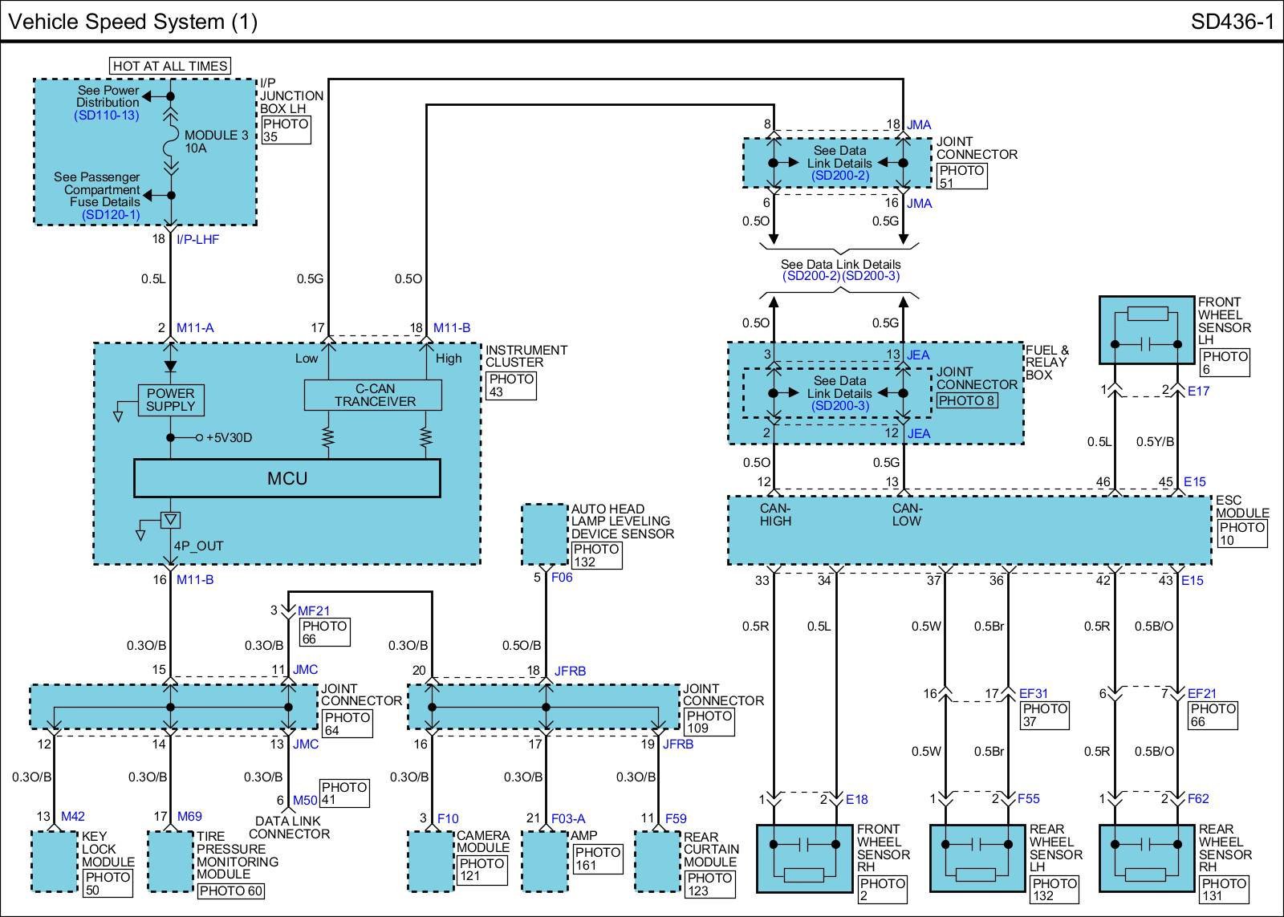Open SD200-3 link inside fuel & relay box

(839, 406)
